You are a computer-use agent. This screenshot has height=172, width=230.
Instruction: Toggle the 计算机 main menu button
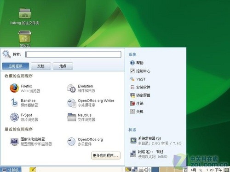[x=11, y=170]
